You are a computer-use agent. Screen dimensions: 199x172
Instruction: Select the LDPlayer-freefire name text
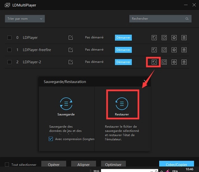(37, 50)
